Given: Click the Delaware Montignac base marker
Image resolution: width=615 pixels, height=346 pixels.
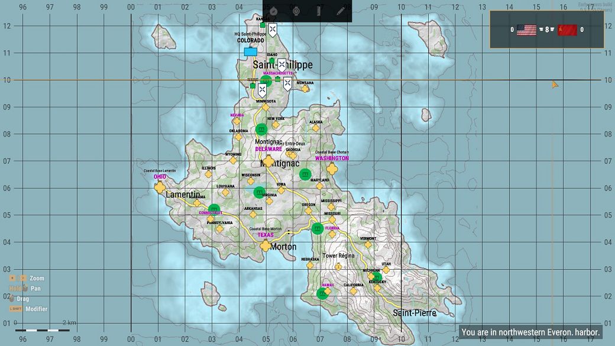Looking at the screenshot, I should click(x=268, y=161).
